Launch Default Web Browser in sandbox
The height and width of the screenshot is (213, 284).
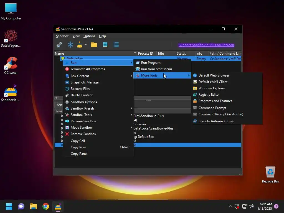[227, 75]
